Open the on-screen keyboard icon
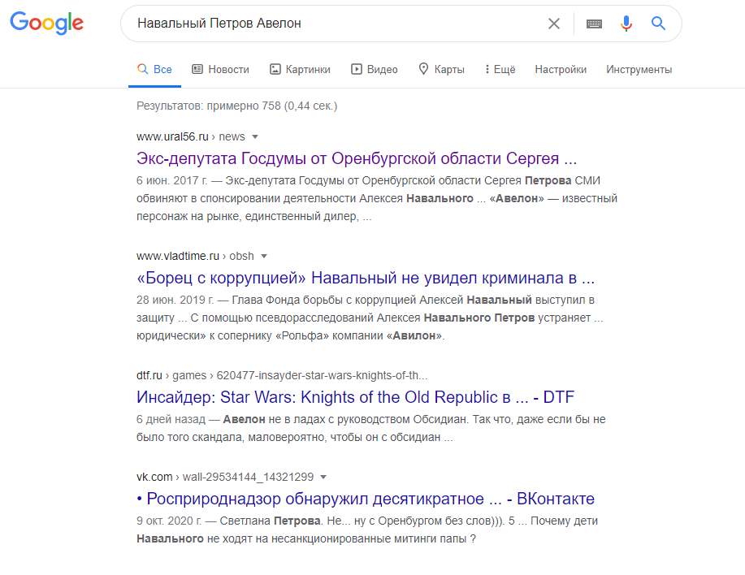Viewport: 745px width, 575px height. (594, 24)
